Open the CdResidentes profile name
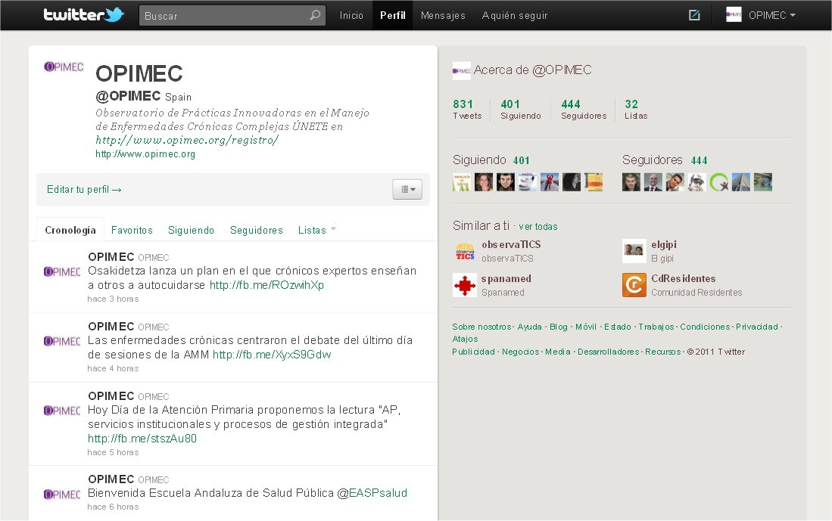The width and height of the screenshot is (832, 521). tap(683, 278)
